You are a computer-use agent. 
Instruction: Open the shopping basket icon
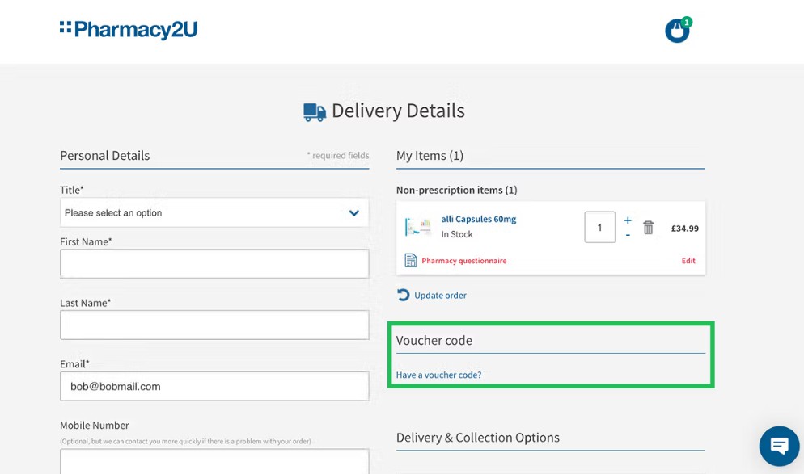coord(676,30)
